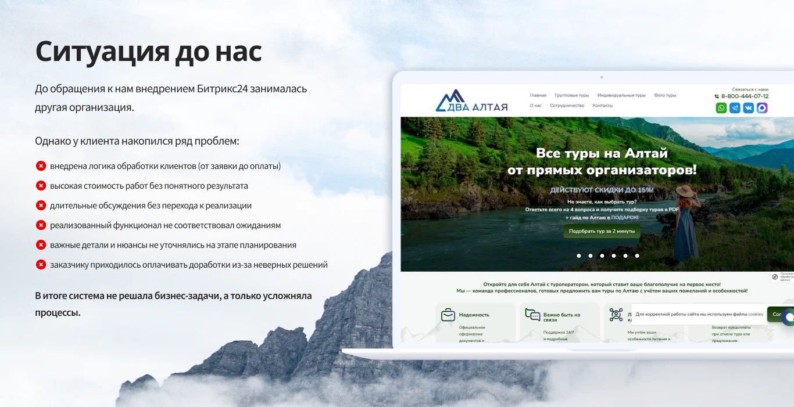Open Групповые туры in the navigation

571,95
